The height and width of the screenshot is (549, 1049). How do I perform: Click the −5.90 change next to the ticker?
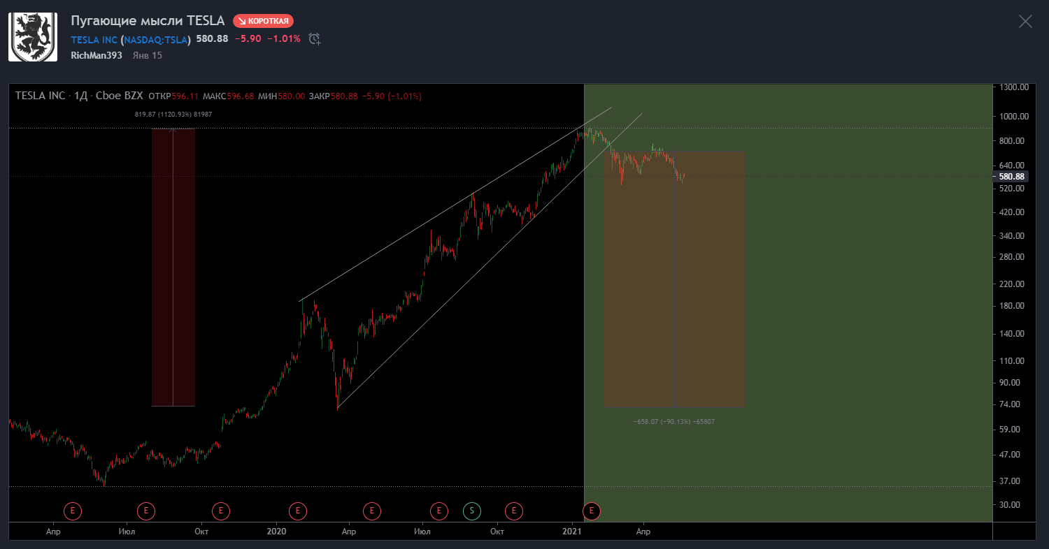(x=248, y=39)
